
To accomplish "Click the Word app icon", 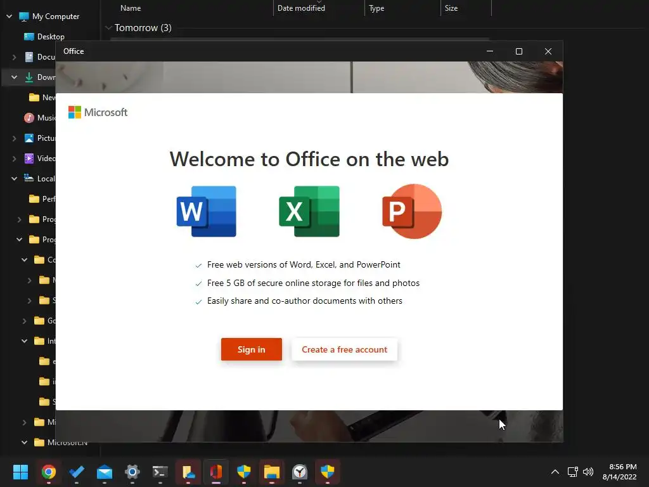I will [206, 211].
